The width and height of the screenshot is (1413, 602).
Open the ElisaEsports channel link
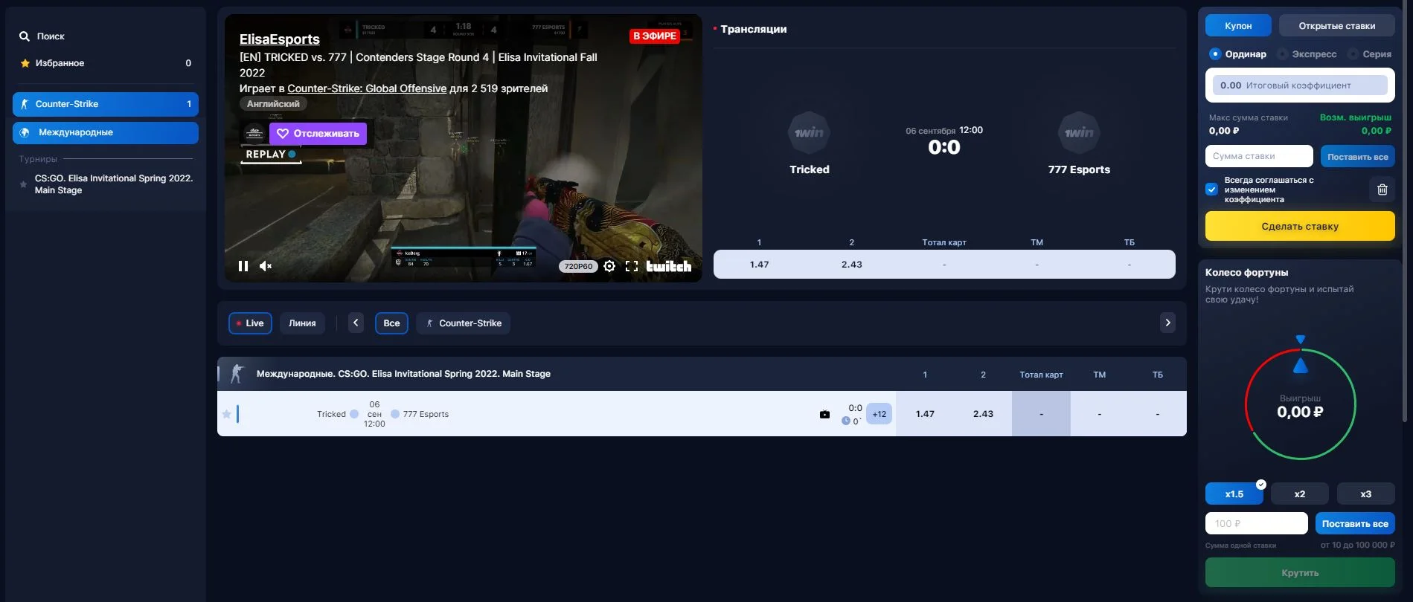(x=279, y=39)
